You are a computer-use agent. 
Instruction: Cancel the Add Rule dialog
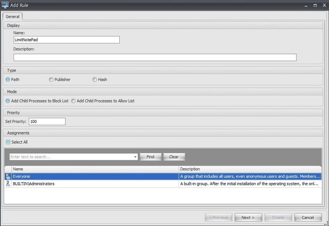308,217
